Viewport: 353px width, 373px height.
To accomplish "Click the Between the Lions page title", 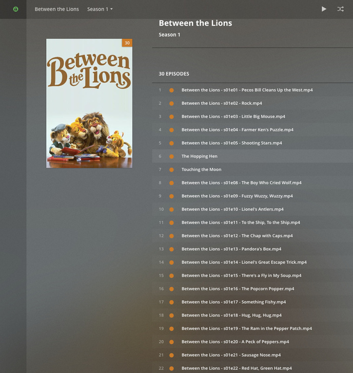I will (195, 23).
